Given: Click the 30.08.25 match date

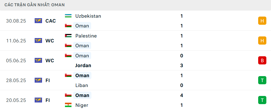Looking at the screenshot, I should 16,21.
